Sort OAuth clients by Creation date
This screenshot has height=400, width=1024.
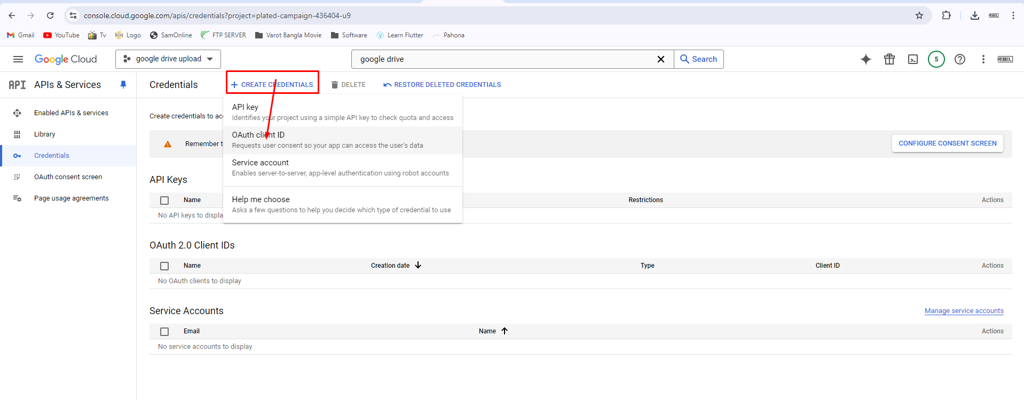(x=396, y=266)
